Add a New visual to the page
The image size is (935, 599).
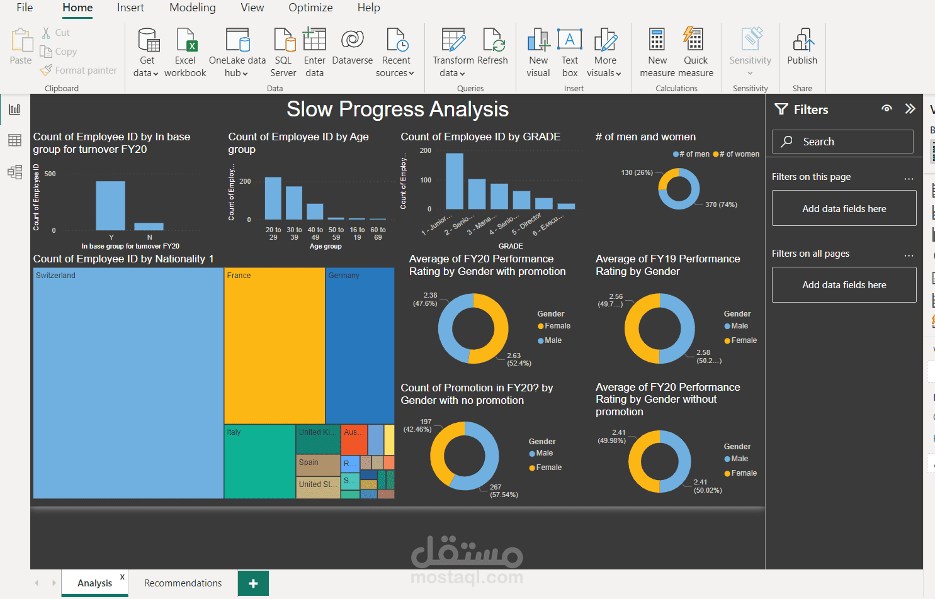tap(538, 50)
